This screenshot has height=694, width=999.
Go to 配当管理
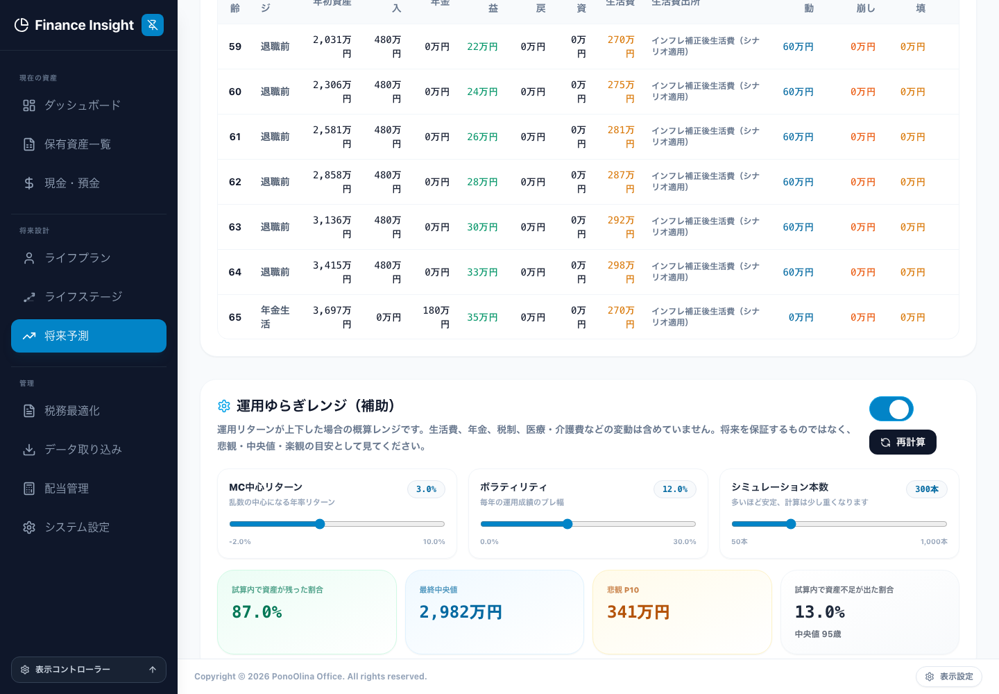tap(89, 489)
